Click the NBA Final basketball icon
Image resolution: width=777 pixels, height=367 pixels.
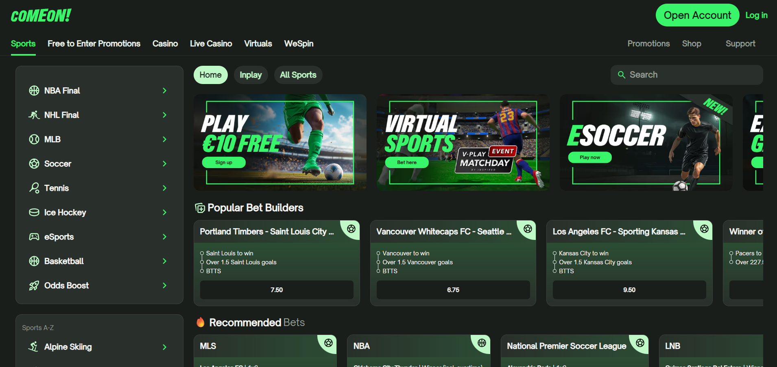34,91
